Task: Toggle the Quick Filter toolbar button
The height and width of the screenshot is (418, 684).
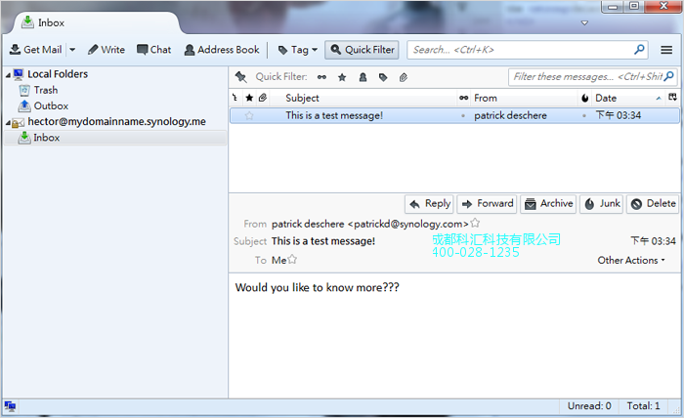Action: [362, 50]
